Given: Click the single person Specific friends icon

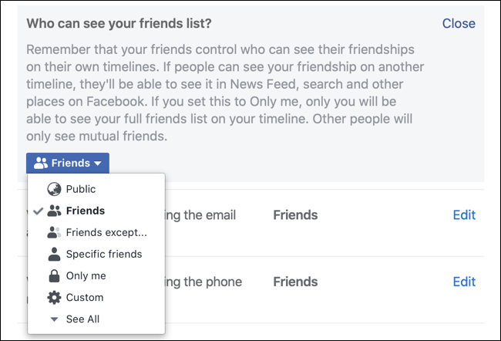Looking at the screenshot, I should 54,254.
